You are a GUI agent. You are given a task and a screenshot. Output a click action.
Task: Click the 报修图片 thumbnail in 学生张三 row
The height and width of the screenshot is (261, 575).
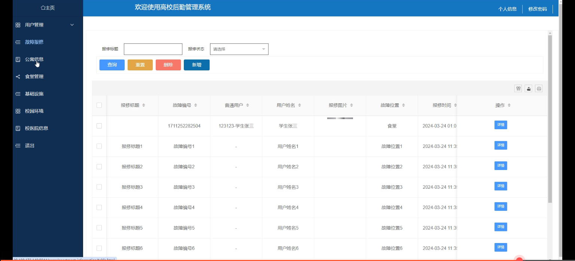point(340,118)
